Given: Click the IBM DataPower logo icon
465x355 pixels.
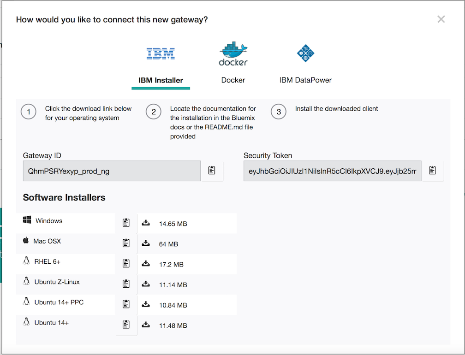Looking at the screenshot, I should coord(305,53).
